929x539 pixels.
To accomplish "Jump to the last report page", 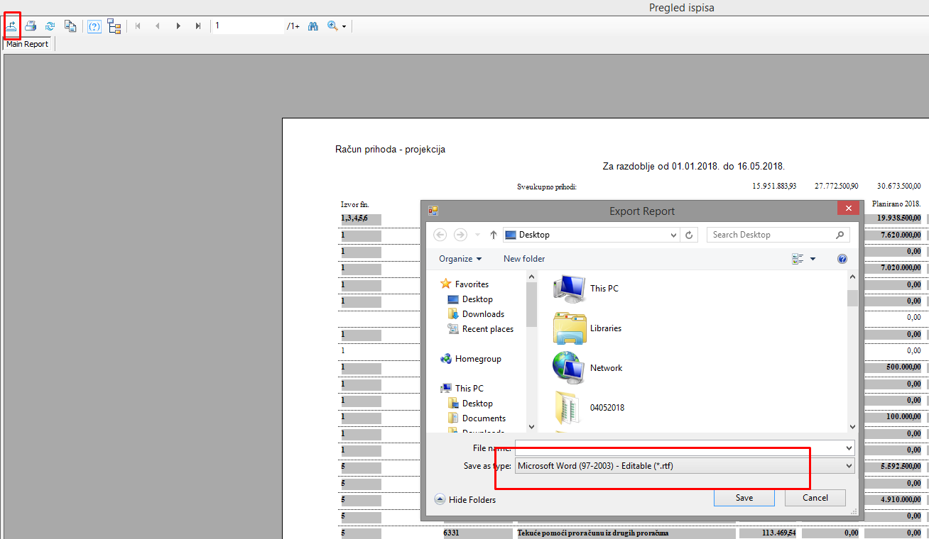I will coord(198,26).
